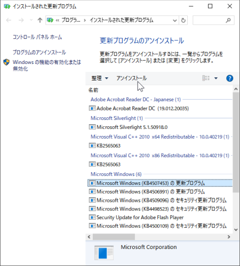This screenshot has width=240, height=266.
Task: Open プログラムのアンインストール link
Action: point(39,52)
